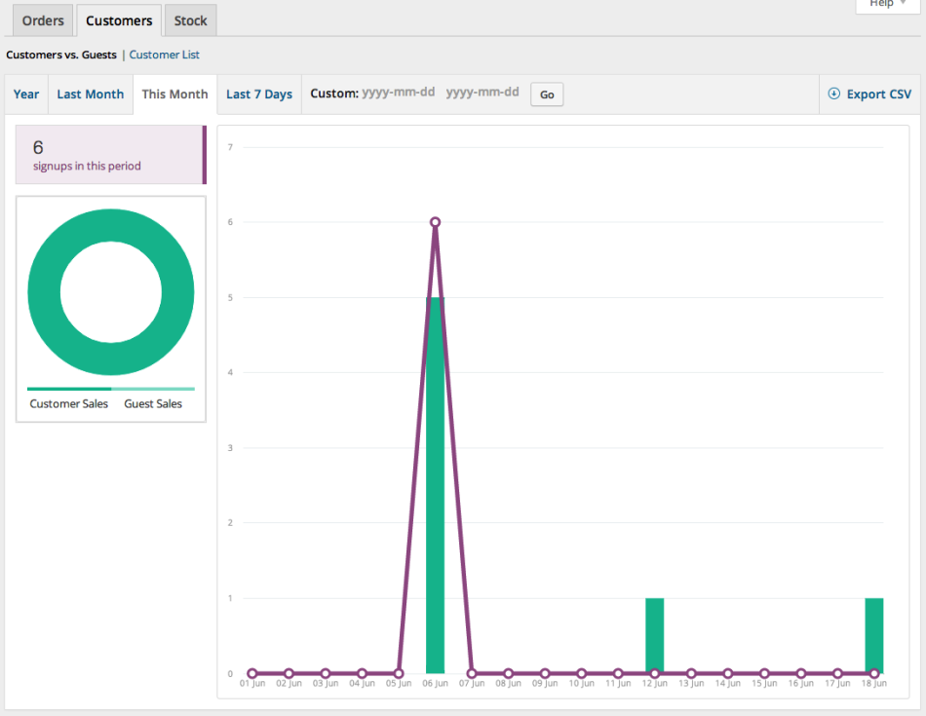926x716 pixels.
Task: Switch to the Orders tab
Action: (x=43, y=20)
